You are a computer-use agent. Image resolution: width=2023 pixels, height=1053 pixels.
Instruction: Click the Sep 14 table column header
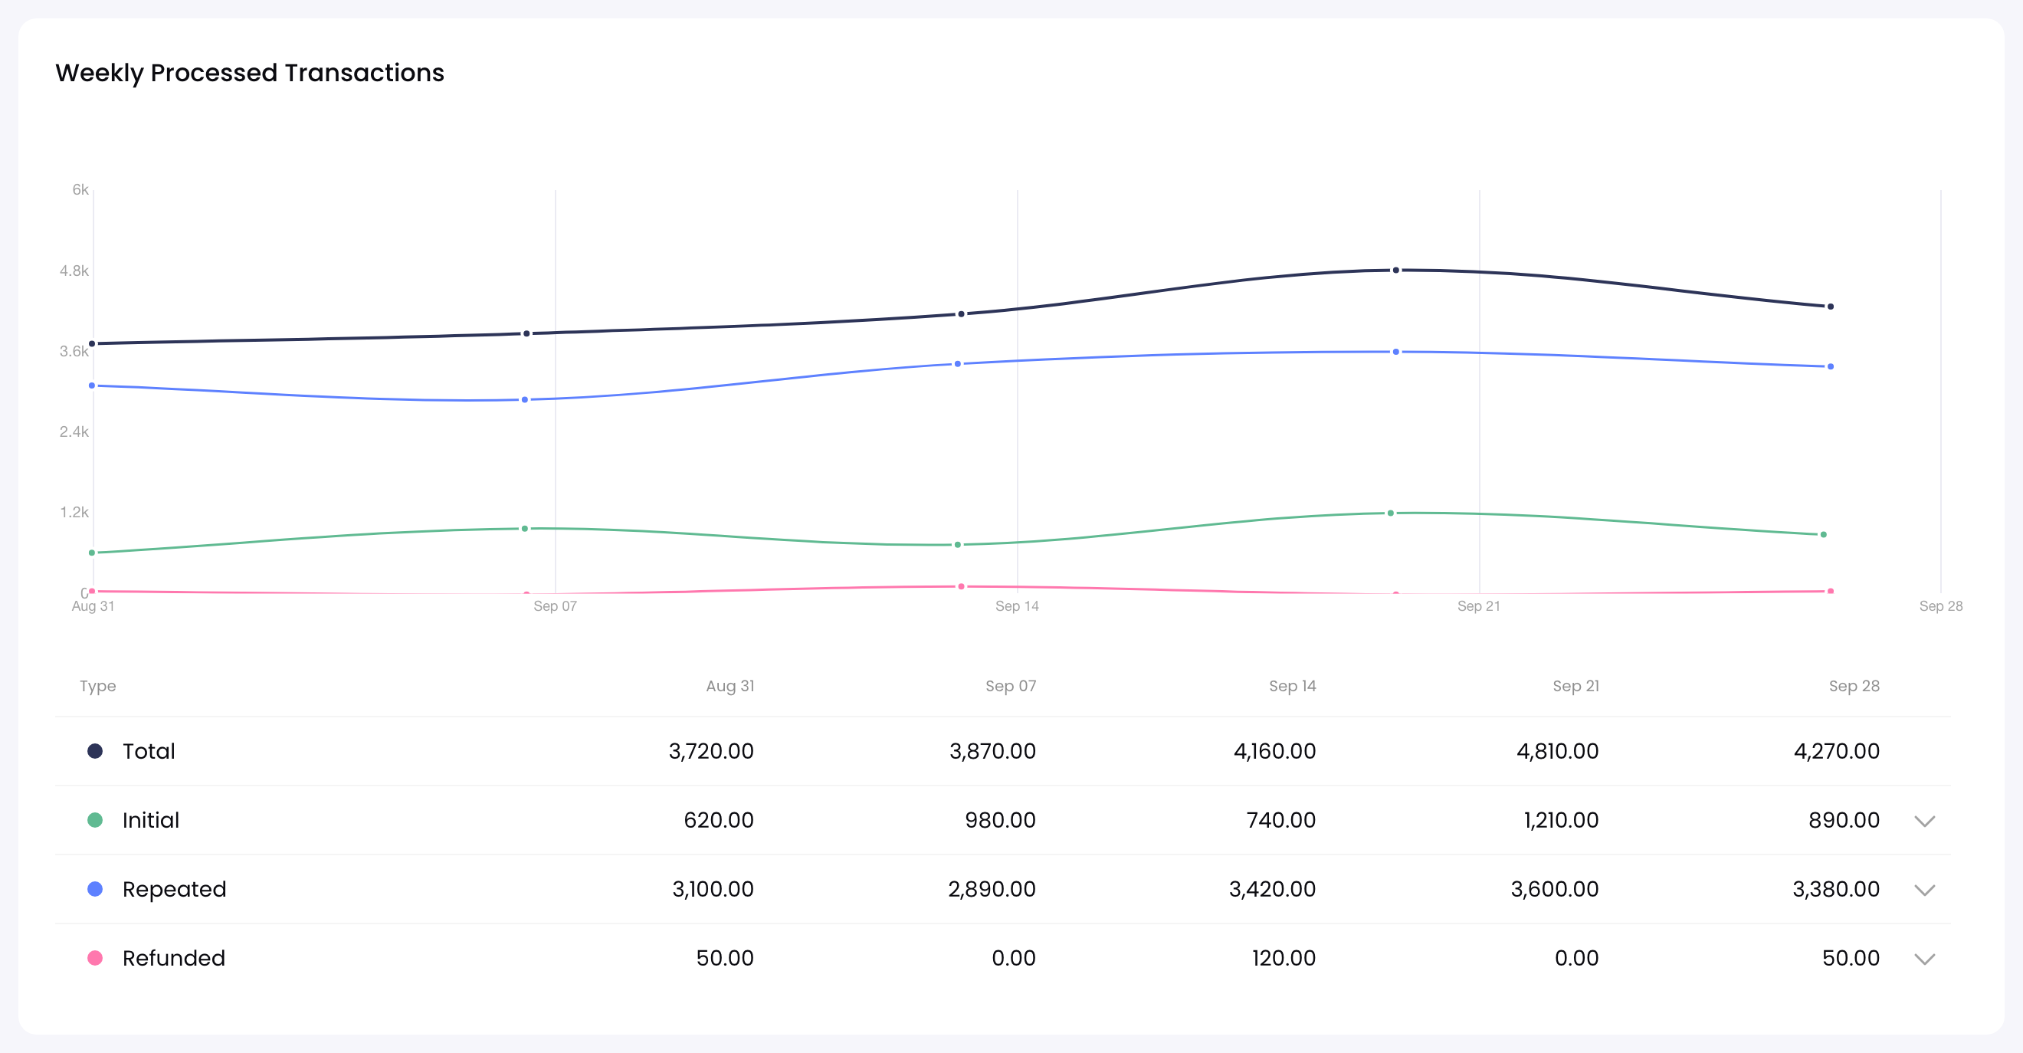[x=1293, y=685]
